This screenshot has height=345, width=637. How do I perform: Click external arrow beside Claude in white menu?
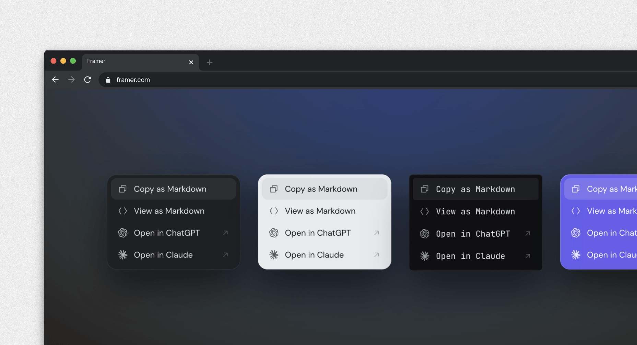point(376,255)
